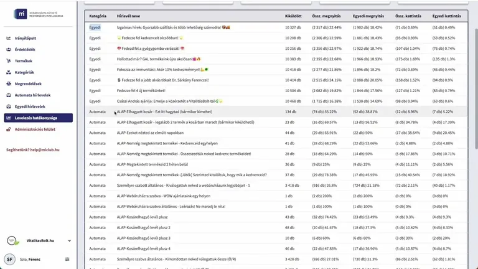The width and height of the screenshot is (478, 269).
Task: Click the Kategóriák icon in sidebar
Action: tap(9, 72)
